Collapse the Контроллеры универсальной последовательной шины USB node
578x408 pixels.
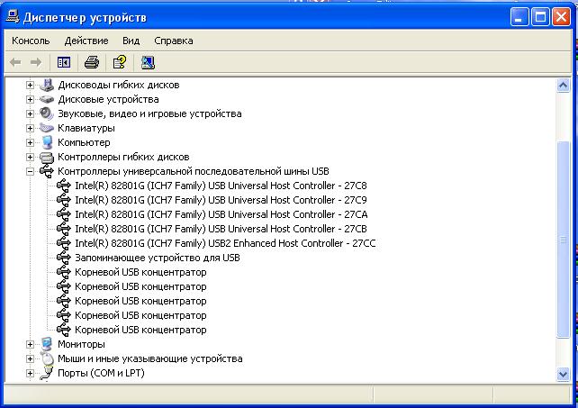[x=30, y=171]
